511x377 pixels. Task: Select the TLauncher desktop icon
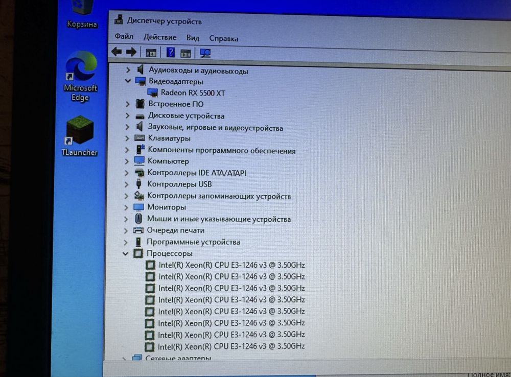(x=80, y=136)
